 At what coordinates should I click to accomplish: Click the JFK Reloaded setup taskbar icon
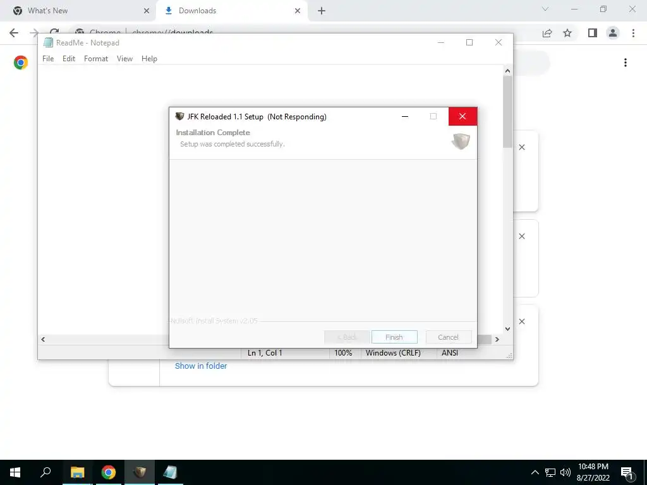point(140,472)
